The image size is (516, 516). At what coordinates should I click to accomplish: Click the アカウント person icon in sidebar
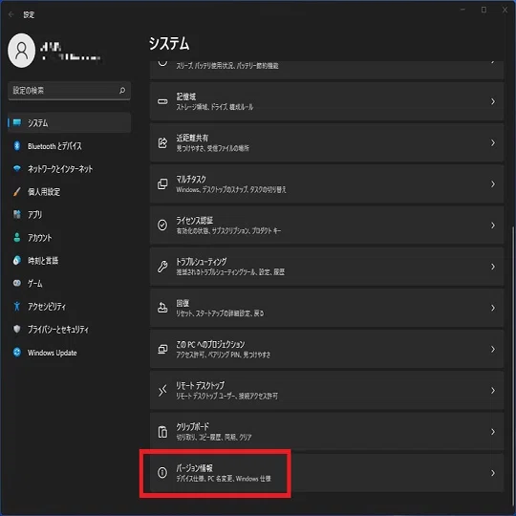point(17,237)
